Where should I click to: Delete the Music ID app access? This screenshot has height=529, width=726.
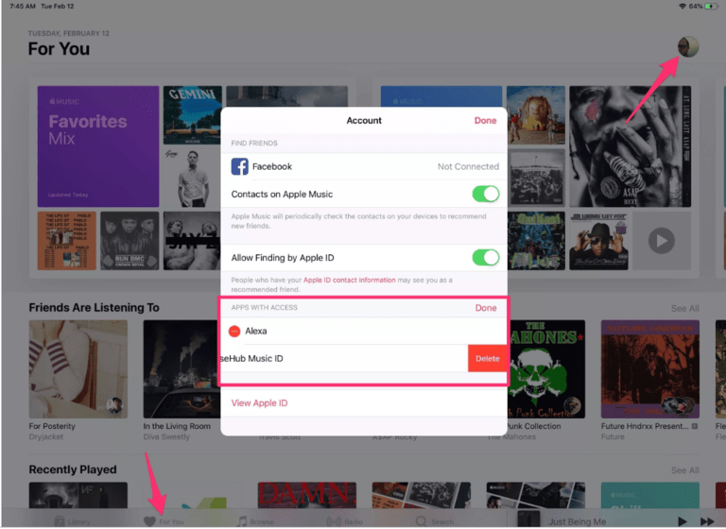487,359
